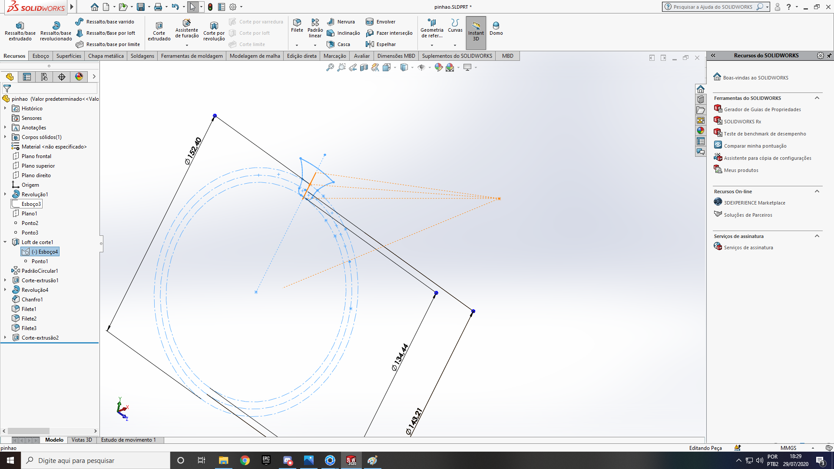Open the Avaliar ribbon tab
The height and width of the screenshot is (469, 834).
[361, 56]
